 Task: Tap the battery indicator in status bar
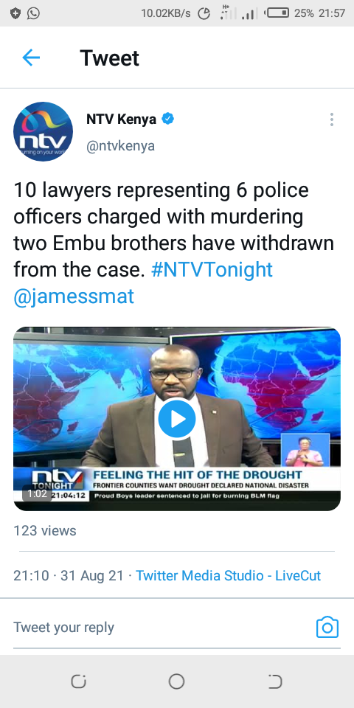pyautogui.click(x=277, y=13)
